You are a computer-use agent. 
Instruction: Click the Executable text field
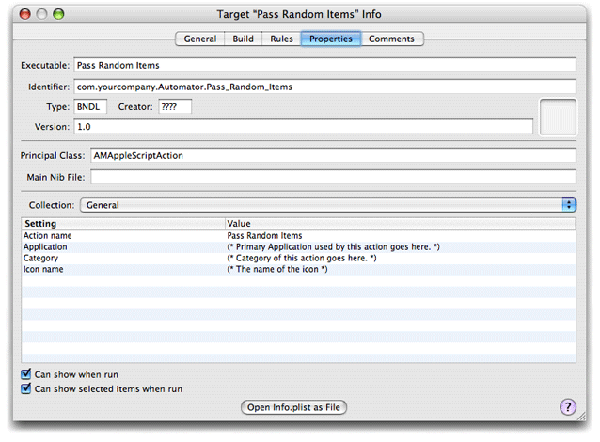(324, 66)
